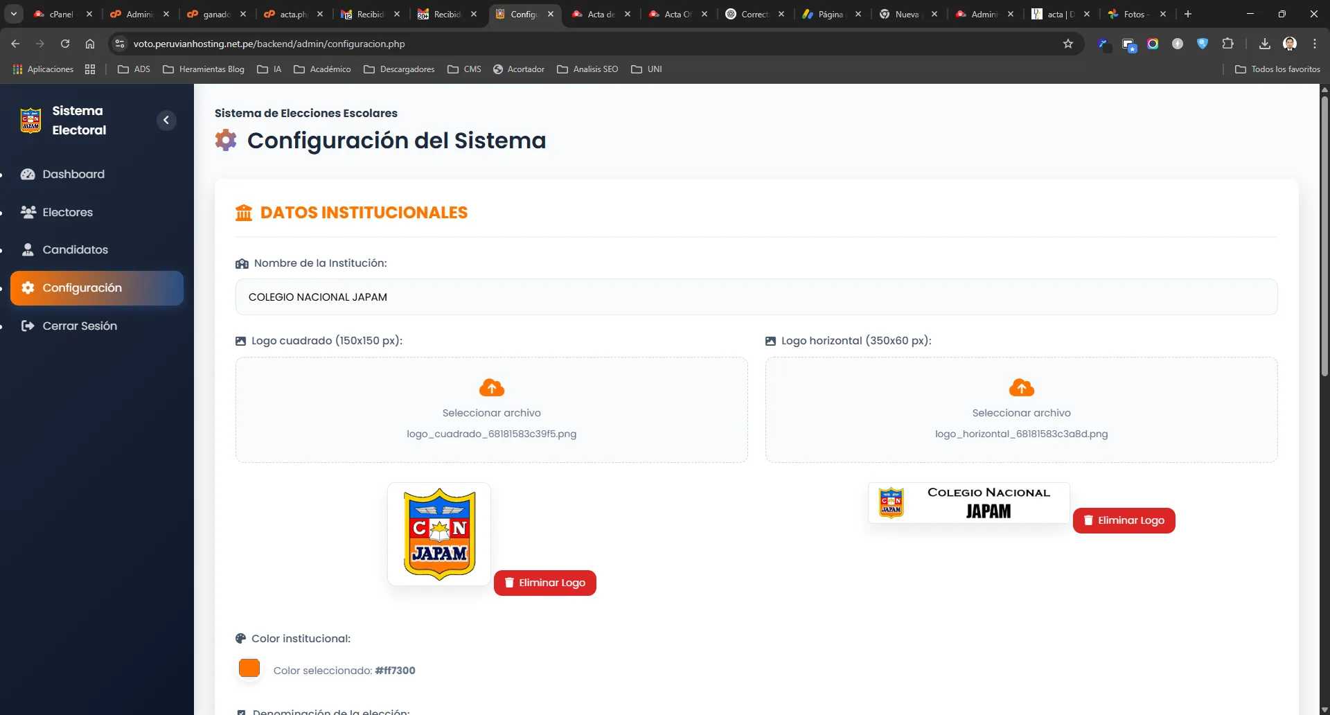Open the ADS bookmarks folder

pyautogui.click(x=134, y=69)
